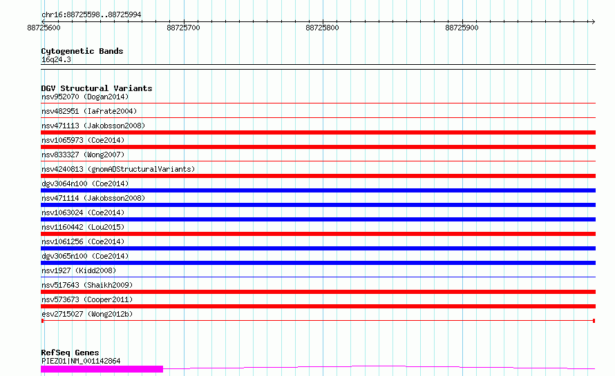
Task: Select the nsv517643 (Shaikh2009) label
Action: (x=87, y=285)
